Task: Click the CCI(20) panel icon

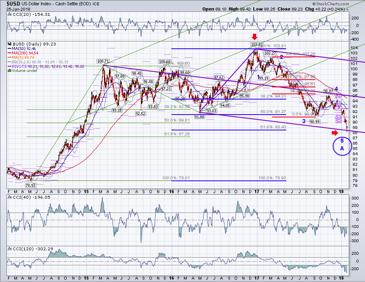Action: [10, 15]
